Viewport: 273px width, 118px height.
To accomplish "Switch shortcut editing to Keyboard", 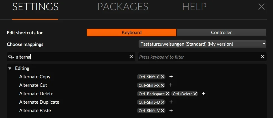I will click(131, 32).
